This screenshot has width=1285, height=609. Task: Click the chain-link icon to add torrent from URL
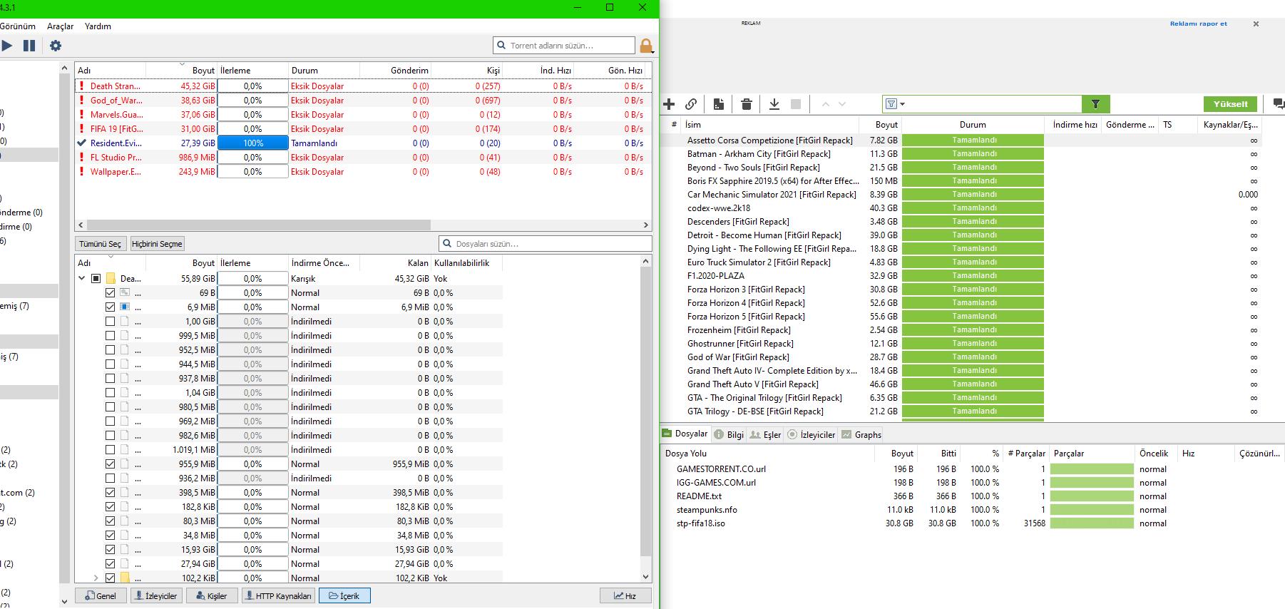(x=691, y=104)
